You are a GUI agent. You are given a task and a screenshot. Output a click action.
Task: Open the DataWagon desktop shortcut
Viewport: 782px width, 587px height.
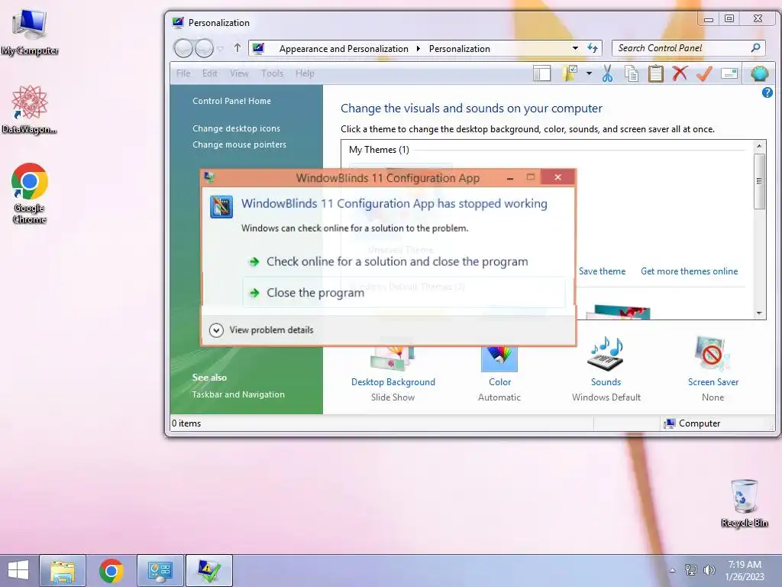pyautogui.click(x=30, y=109)
